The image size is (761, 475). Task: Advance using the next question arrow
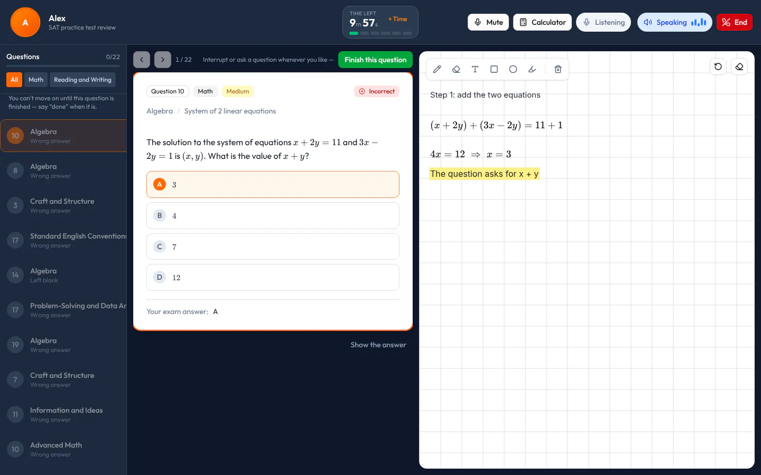coord(163,60)
